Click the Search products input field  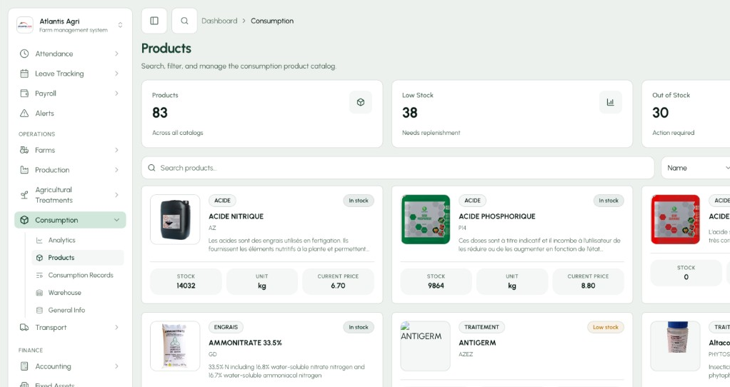(x=398, y=168)
